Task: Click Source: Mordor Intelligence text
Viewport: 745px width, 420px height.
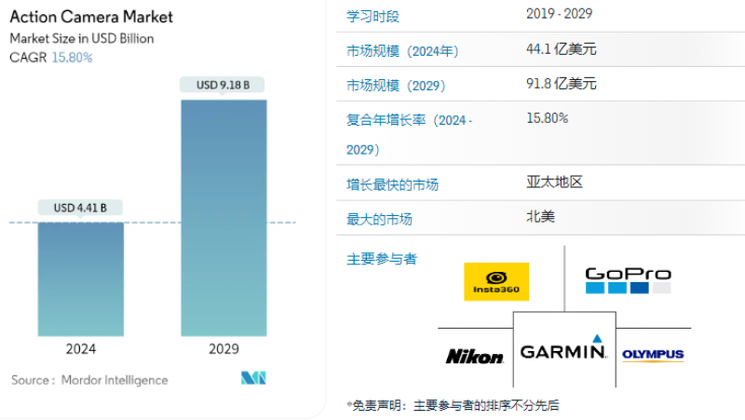Action: [89, 380]
